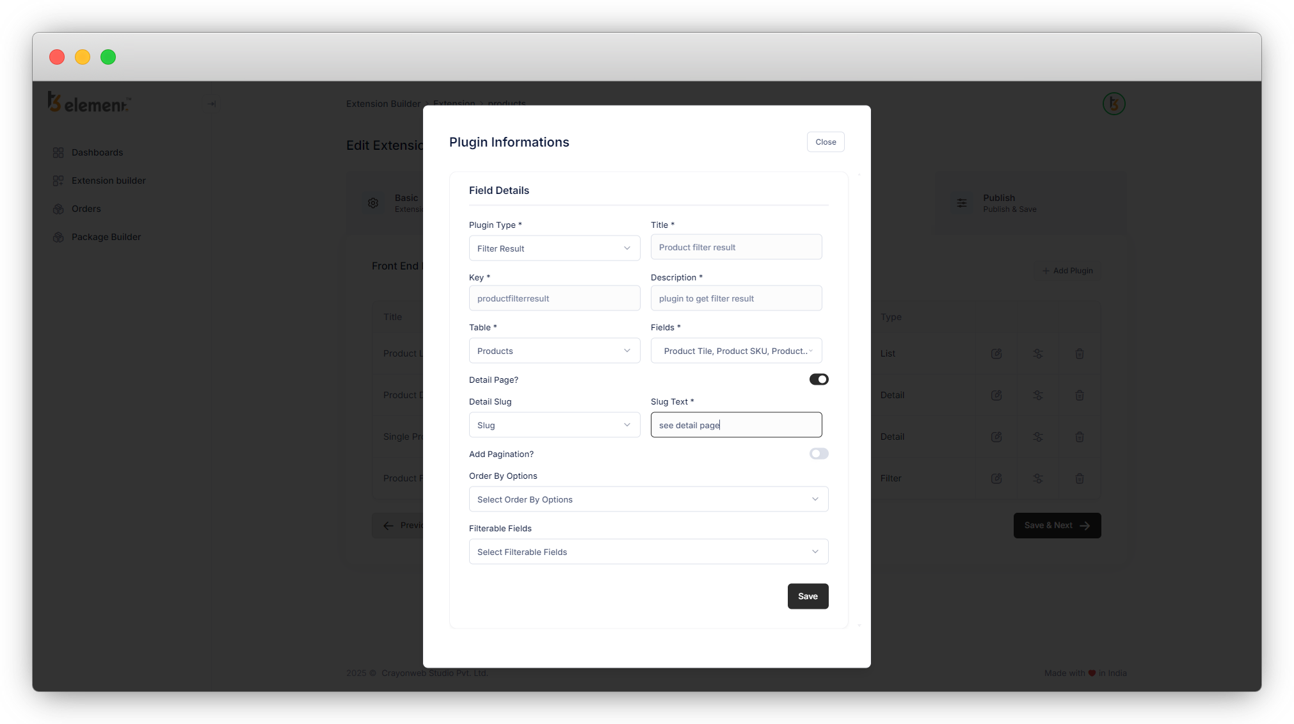Go to Package Builder menu item

106,237
